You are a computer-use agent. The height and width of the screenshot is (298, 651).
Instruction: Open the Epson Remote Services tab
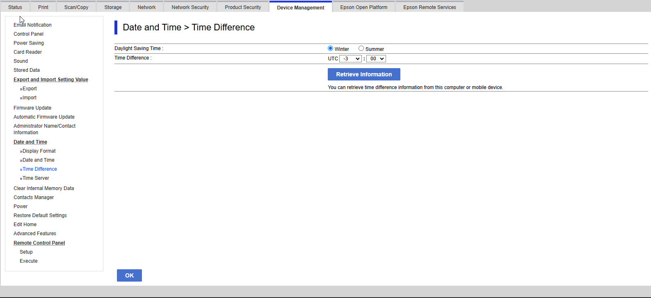(x=429, y=7)
